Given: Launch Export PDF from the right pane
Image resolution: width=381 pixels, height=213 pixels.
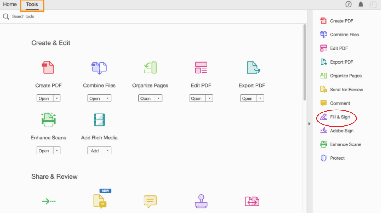Looking at the screenshot, I should tap(336, 62).
